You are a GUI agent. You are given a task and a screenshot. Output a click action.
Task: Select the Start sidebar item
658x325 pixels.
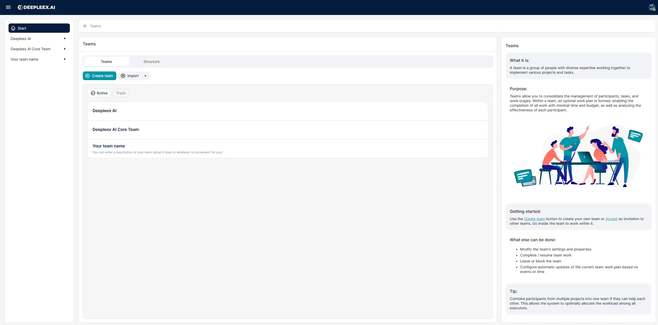pyautogui.click(x=39, y=28)
